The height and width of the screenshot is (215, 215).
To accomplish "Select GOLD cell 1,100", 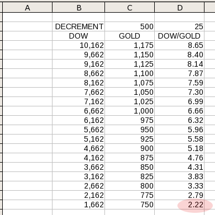I will tap(129, 73).
